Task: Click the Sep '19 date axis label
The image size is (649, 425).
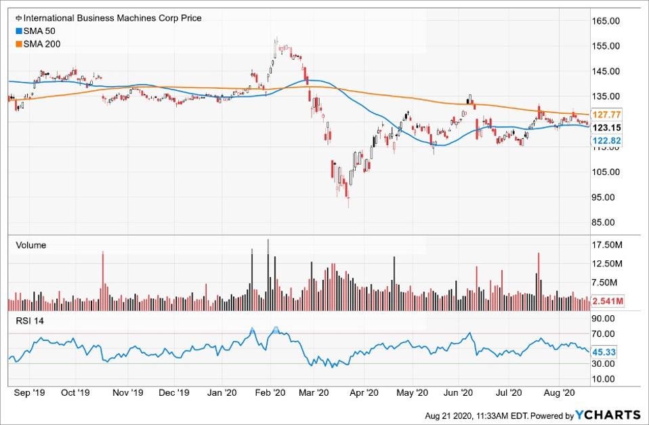Action: click(x=28, y=392)
